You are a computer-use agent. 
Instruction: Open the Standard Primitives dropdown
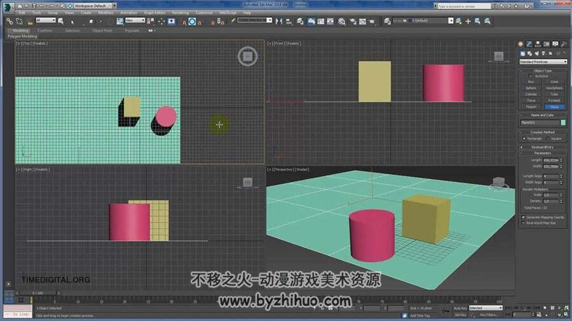(543, 62)
